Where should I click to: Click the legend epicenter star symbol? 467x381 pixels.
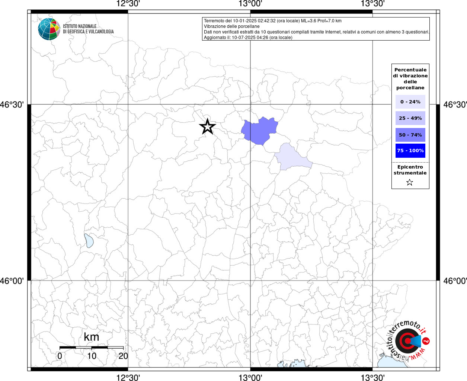(410, 182)
